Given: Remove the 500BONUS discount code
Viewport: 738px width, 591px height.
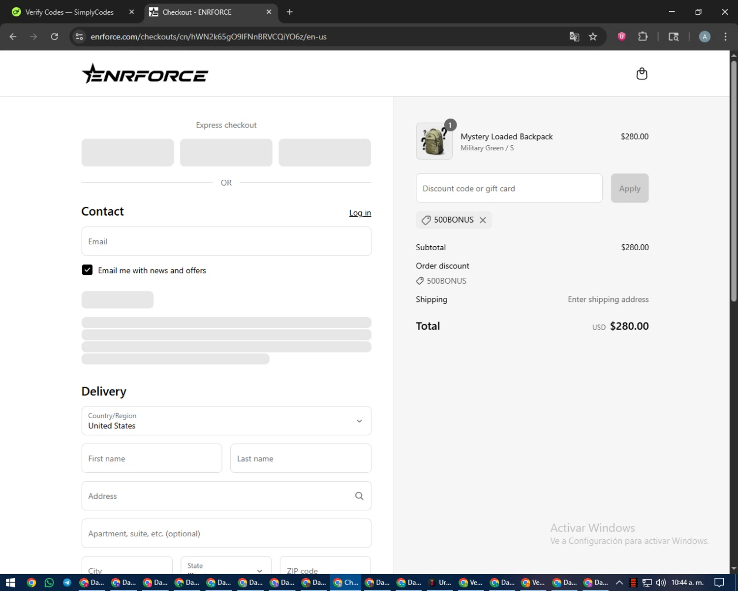Looking at the screenshot, I should 483,220.
